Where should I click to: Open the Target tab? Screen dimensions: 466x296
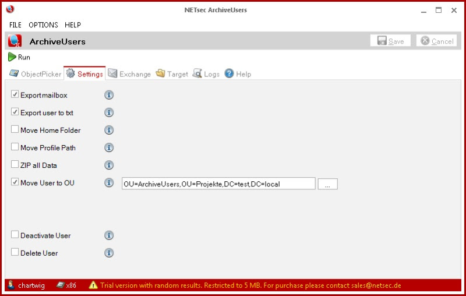(x=172, y=73)
